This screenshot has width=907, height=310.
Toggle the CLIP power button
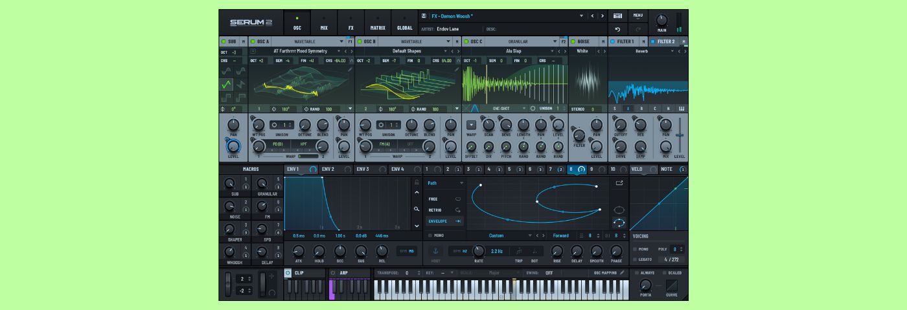tap(288, 273)
